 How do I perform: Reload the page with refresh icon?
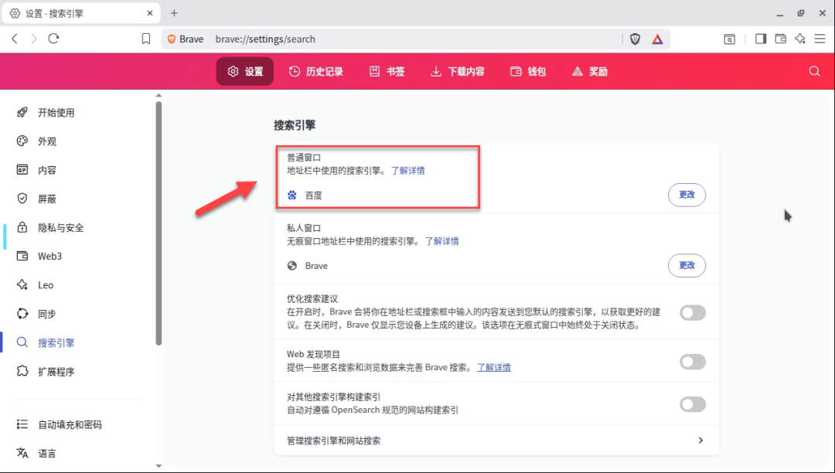[x=53, y=39]
